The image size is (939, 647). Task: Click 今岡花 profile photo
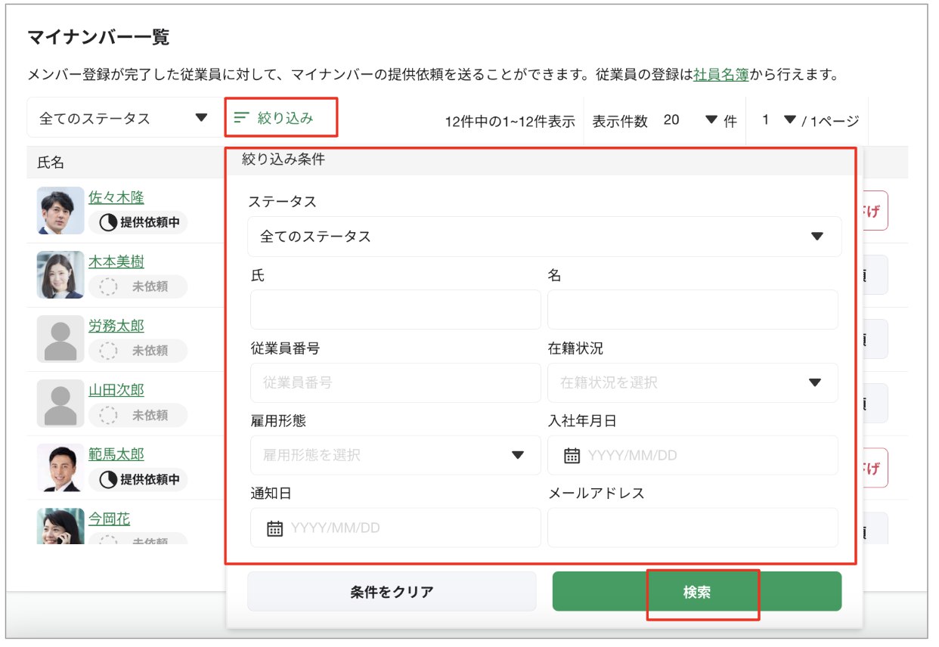click(x=60, y=526)
